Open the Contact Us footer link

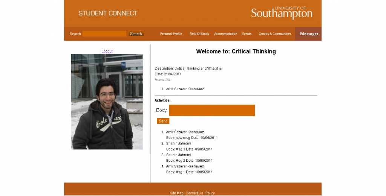click(194, 193)
